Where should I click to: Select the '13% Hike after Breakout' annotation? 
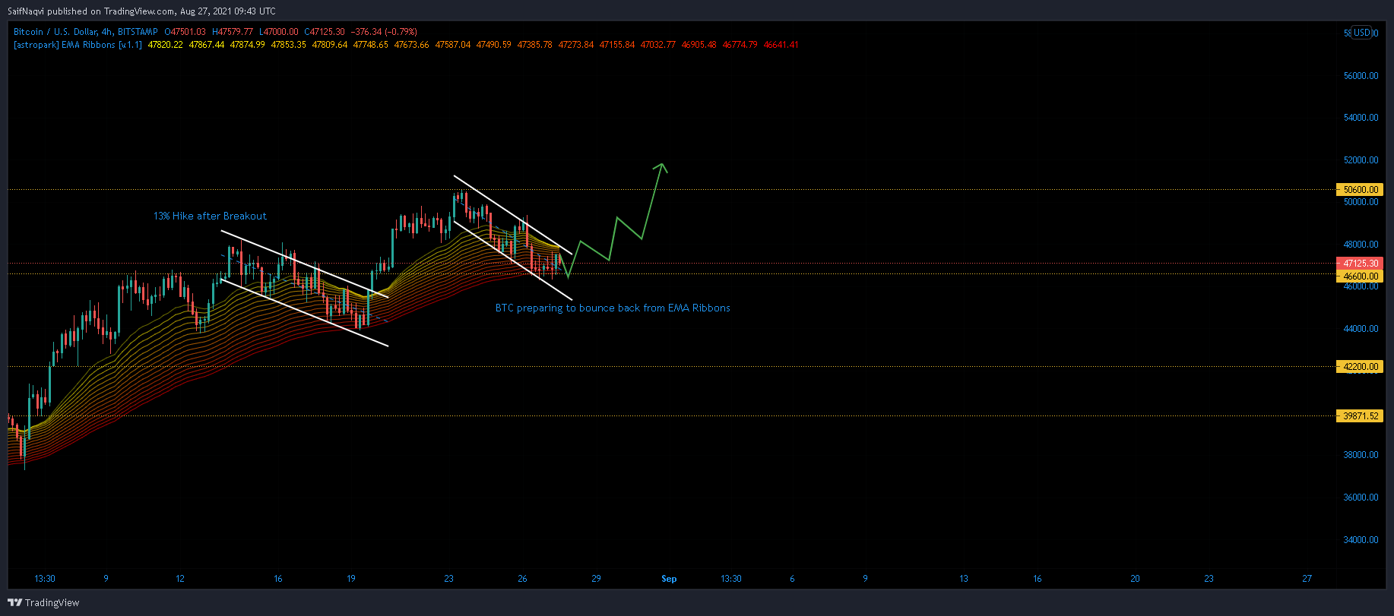click(x=210, y=216)
